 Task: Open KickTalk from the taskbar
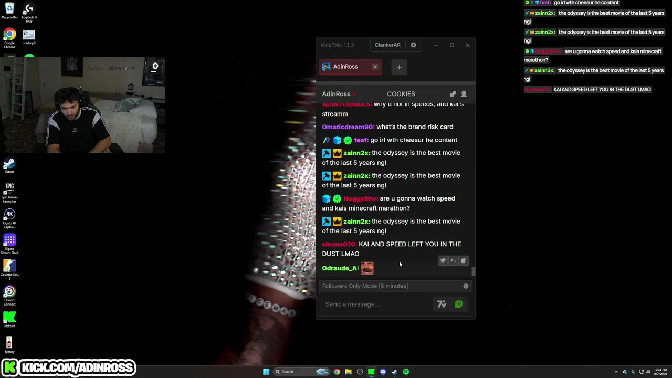(371, 372)
